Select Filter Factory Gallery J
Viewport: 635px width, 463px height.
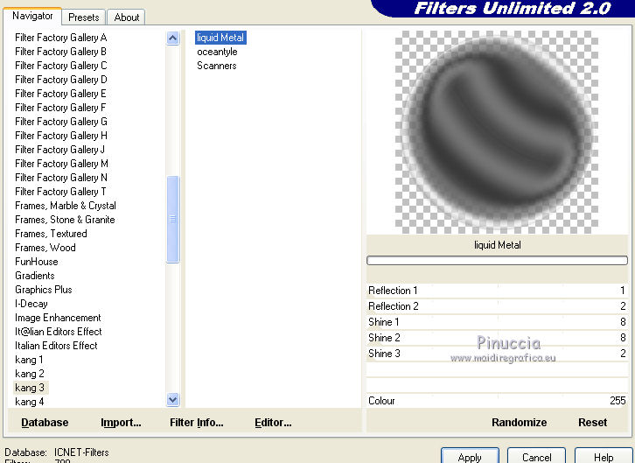(x=59, y=150)
